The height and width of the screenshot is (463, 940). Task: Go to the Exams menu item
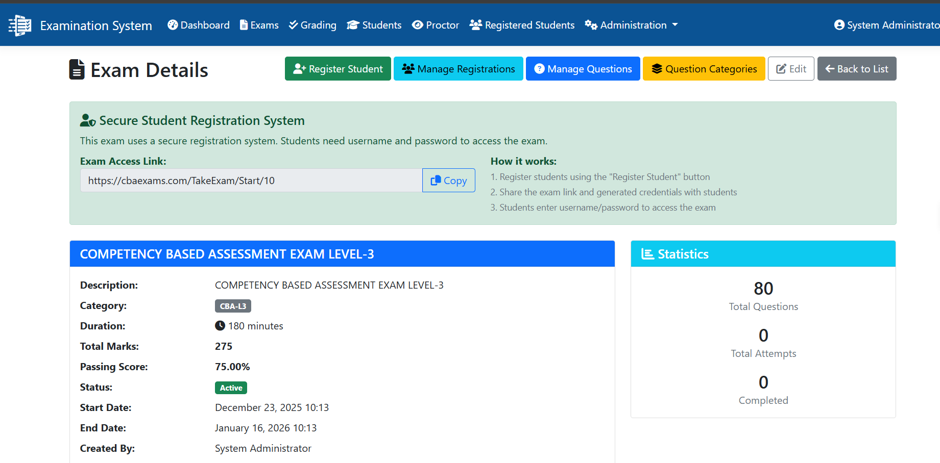(259, 25)
